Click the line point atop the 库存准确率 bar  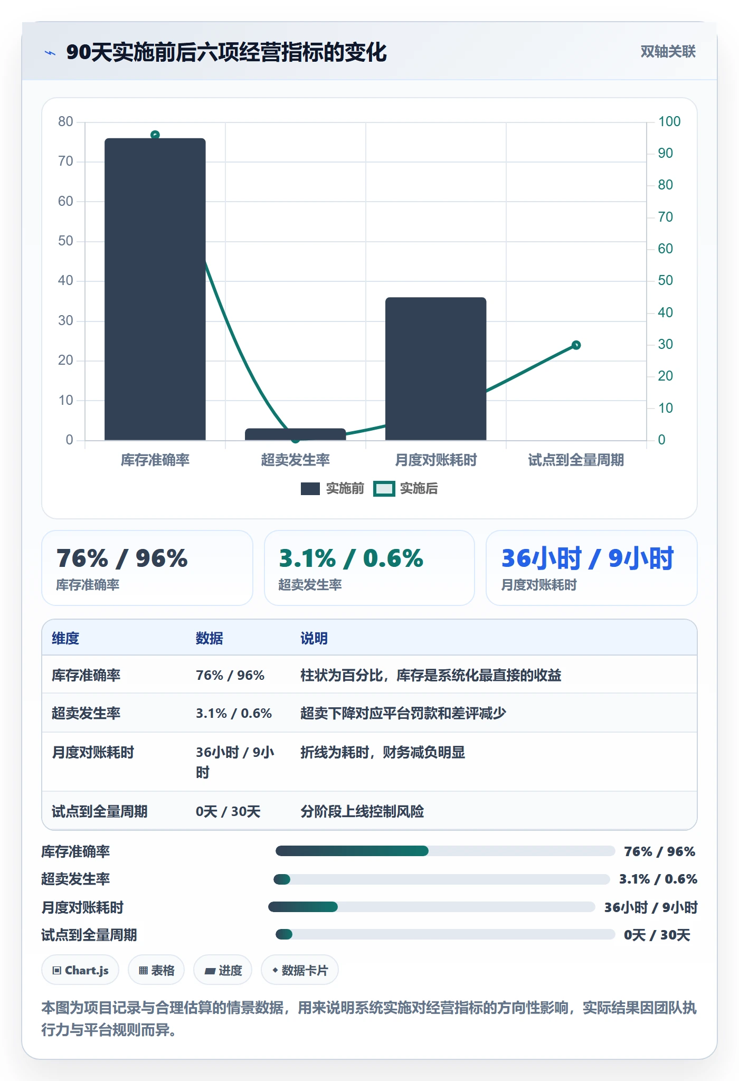click(155, 135)
